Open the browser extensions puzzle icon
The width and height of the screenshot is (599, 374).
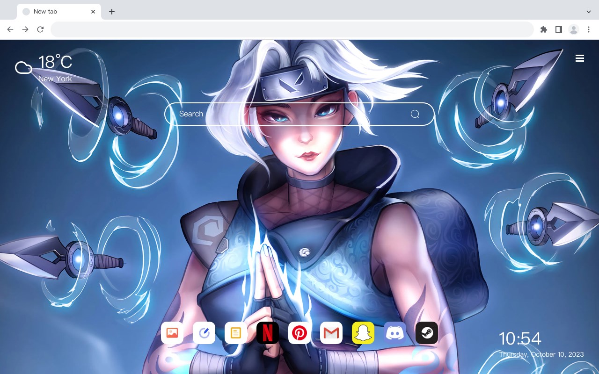[x=543, y=29]
